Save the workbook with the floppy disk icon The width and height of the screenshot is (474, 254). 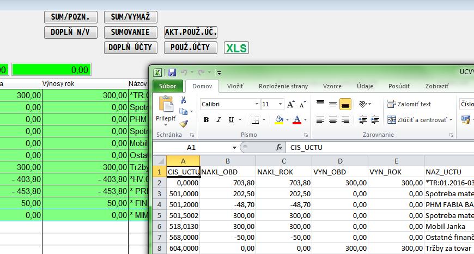pos(172,72)
